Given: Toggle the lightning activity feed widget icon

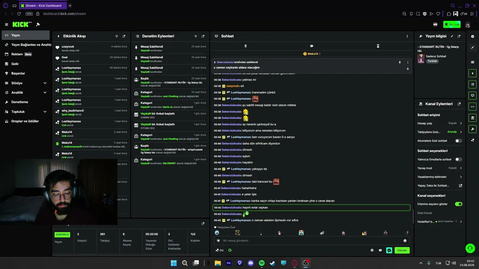Looking at the screenshot, I should [x=473, y=73].
